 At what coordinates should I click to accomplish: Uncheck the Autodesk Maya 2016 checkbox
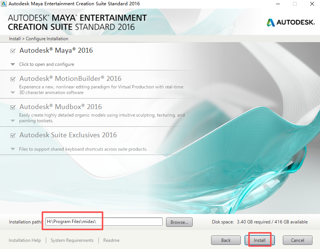[x=13, y=51]
